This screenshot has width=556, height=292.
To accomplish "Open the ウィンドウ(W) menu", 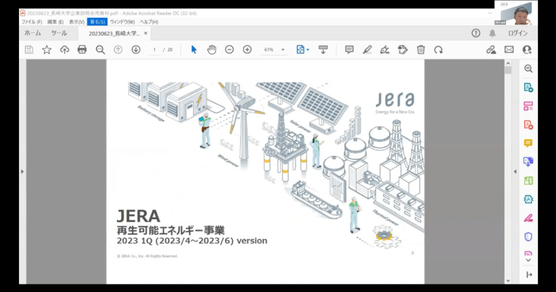I will click(x=122, y=22).
